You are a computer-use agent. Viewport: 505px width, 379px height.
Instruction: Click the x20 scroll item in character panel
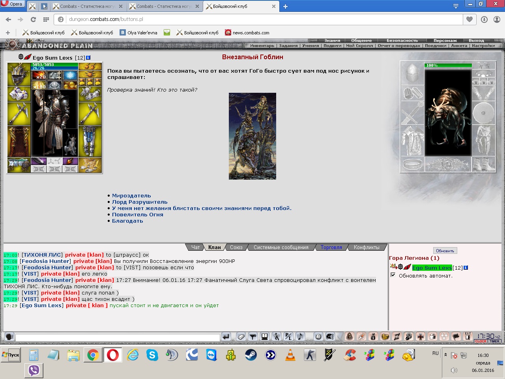click(39, 75)
